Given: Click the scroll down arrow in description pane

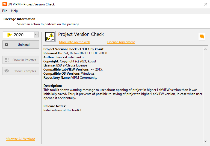Looking at the screenshot, I should point(205,141).
